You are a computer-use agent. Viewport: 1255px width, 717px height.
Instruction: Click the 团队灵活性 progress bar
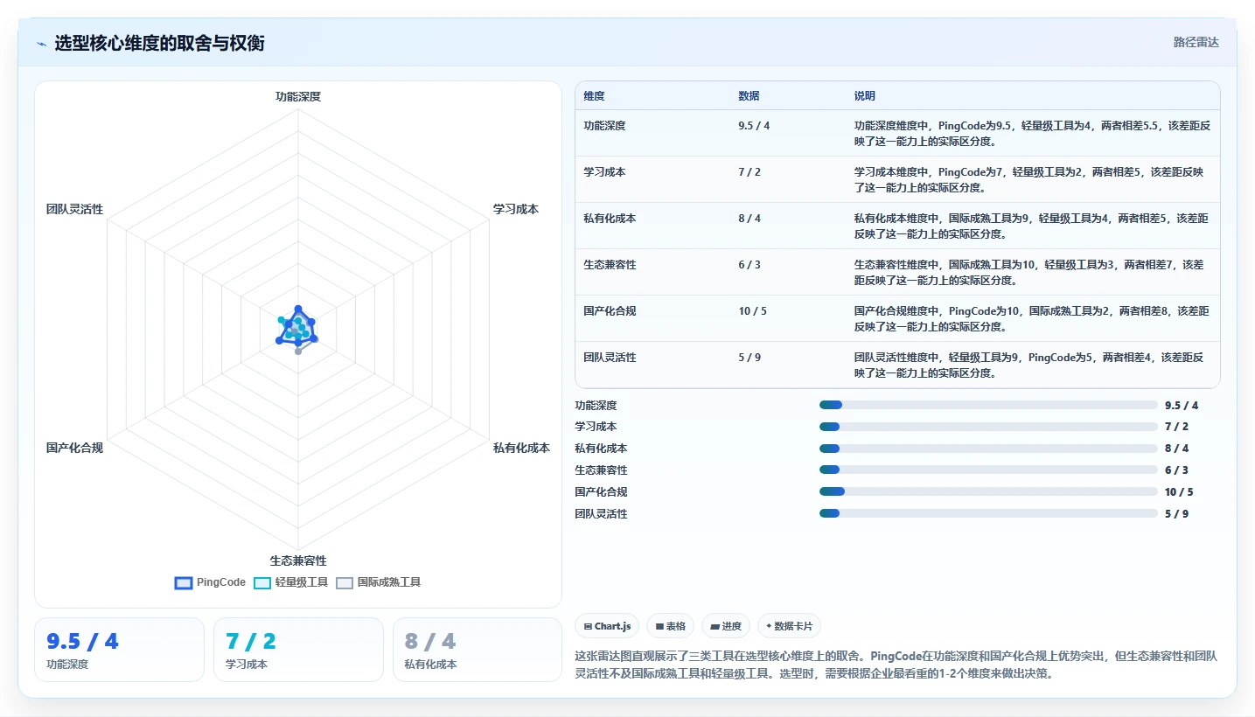pos(988,513)
